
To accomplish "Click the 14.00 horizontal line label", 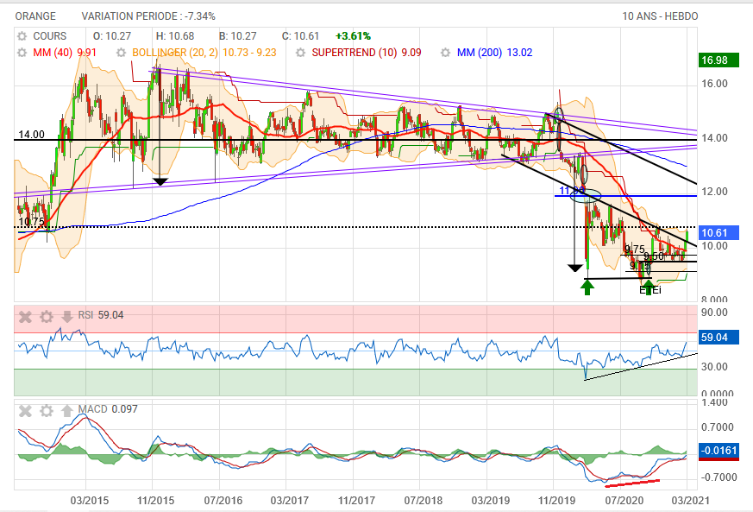I will (31, 135).
